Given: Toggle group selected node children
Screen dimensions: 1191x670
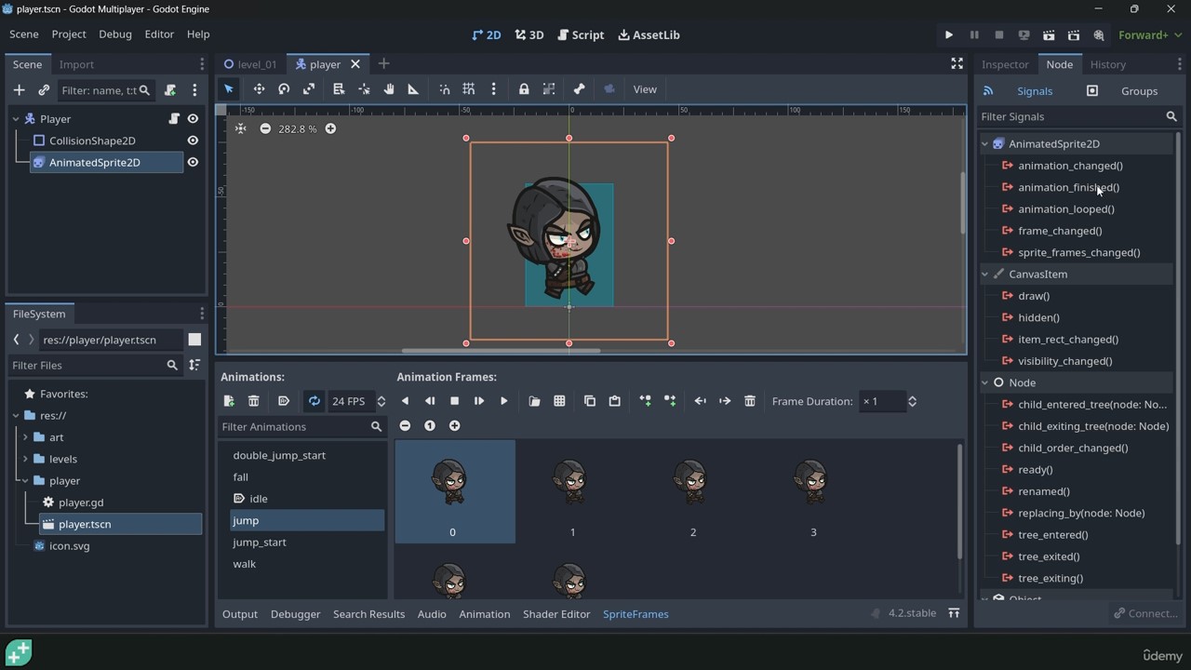Looking at the screenshot, I should tap(549, 89).
